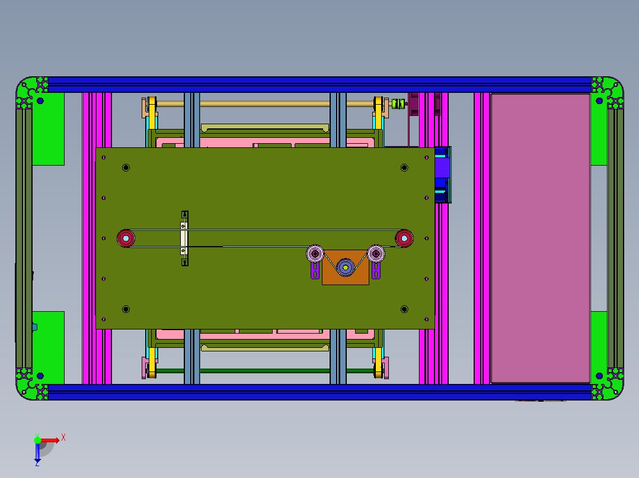This screenshot has width=639, height=478.
Task: Click the central motor drive pulley
Action: tap(346, 267)
